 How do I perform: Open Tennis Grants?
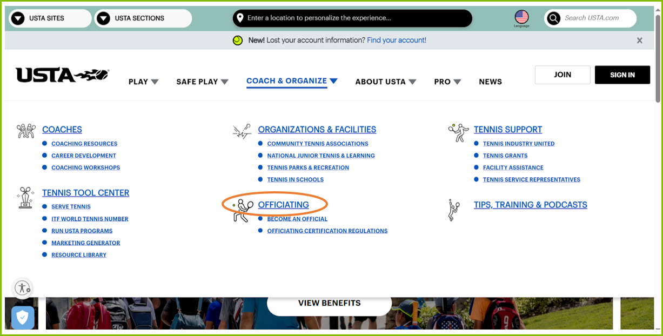[505, 156]
